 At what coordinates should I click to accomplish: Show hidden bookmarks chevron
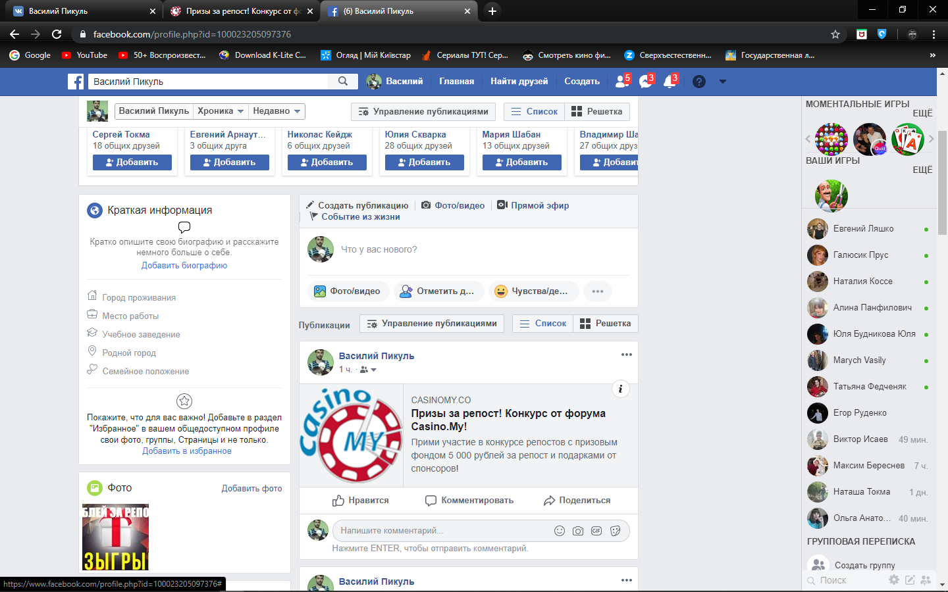coord(932,55)
